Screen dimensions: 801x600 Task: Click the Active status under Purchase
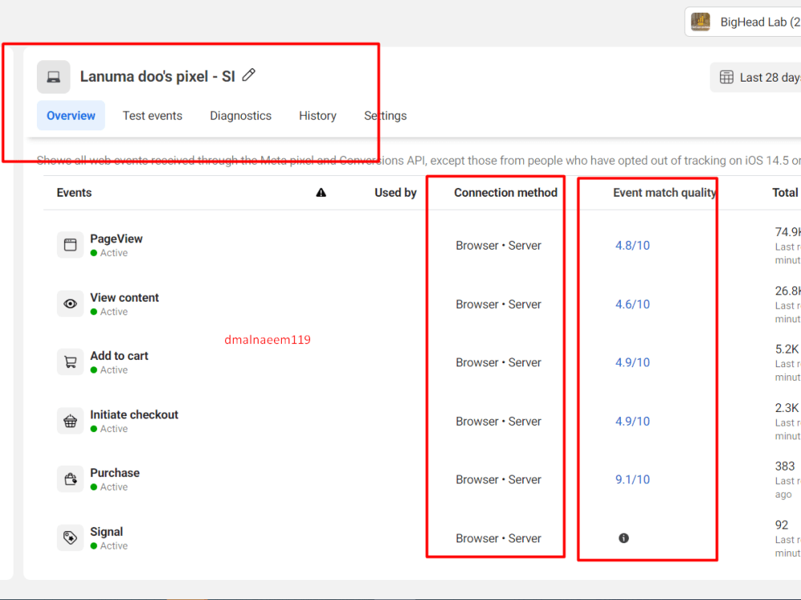[x=109, y=486]
